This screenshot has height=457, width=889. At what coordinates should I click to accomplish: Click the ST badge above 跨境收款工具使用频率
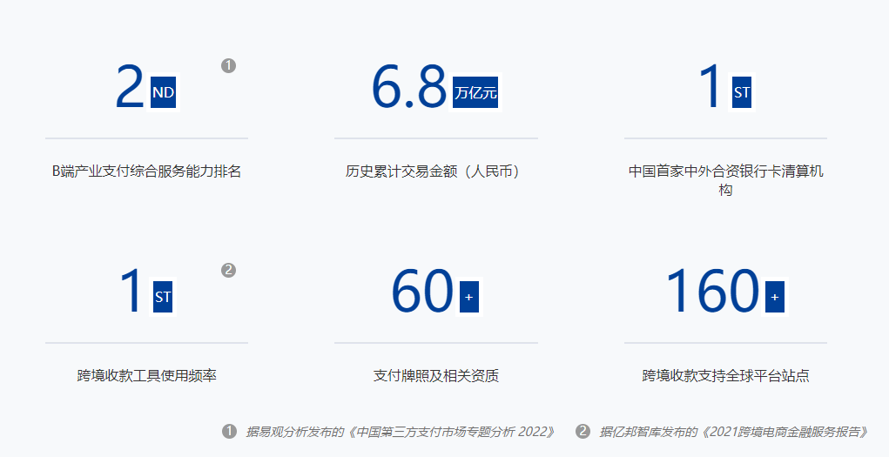pos(163,297)
